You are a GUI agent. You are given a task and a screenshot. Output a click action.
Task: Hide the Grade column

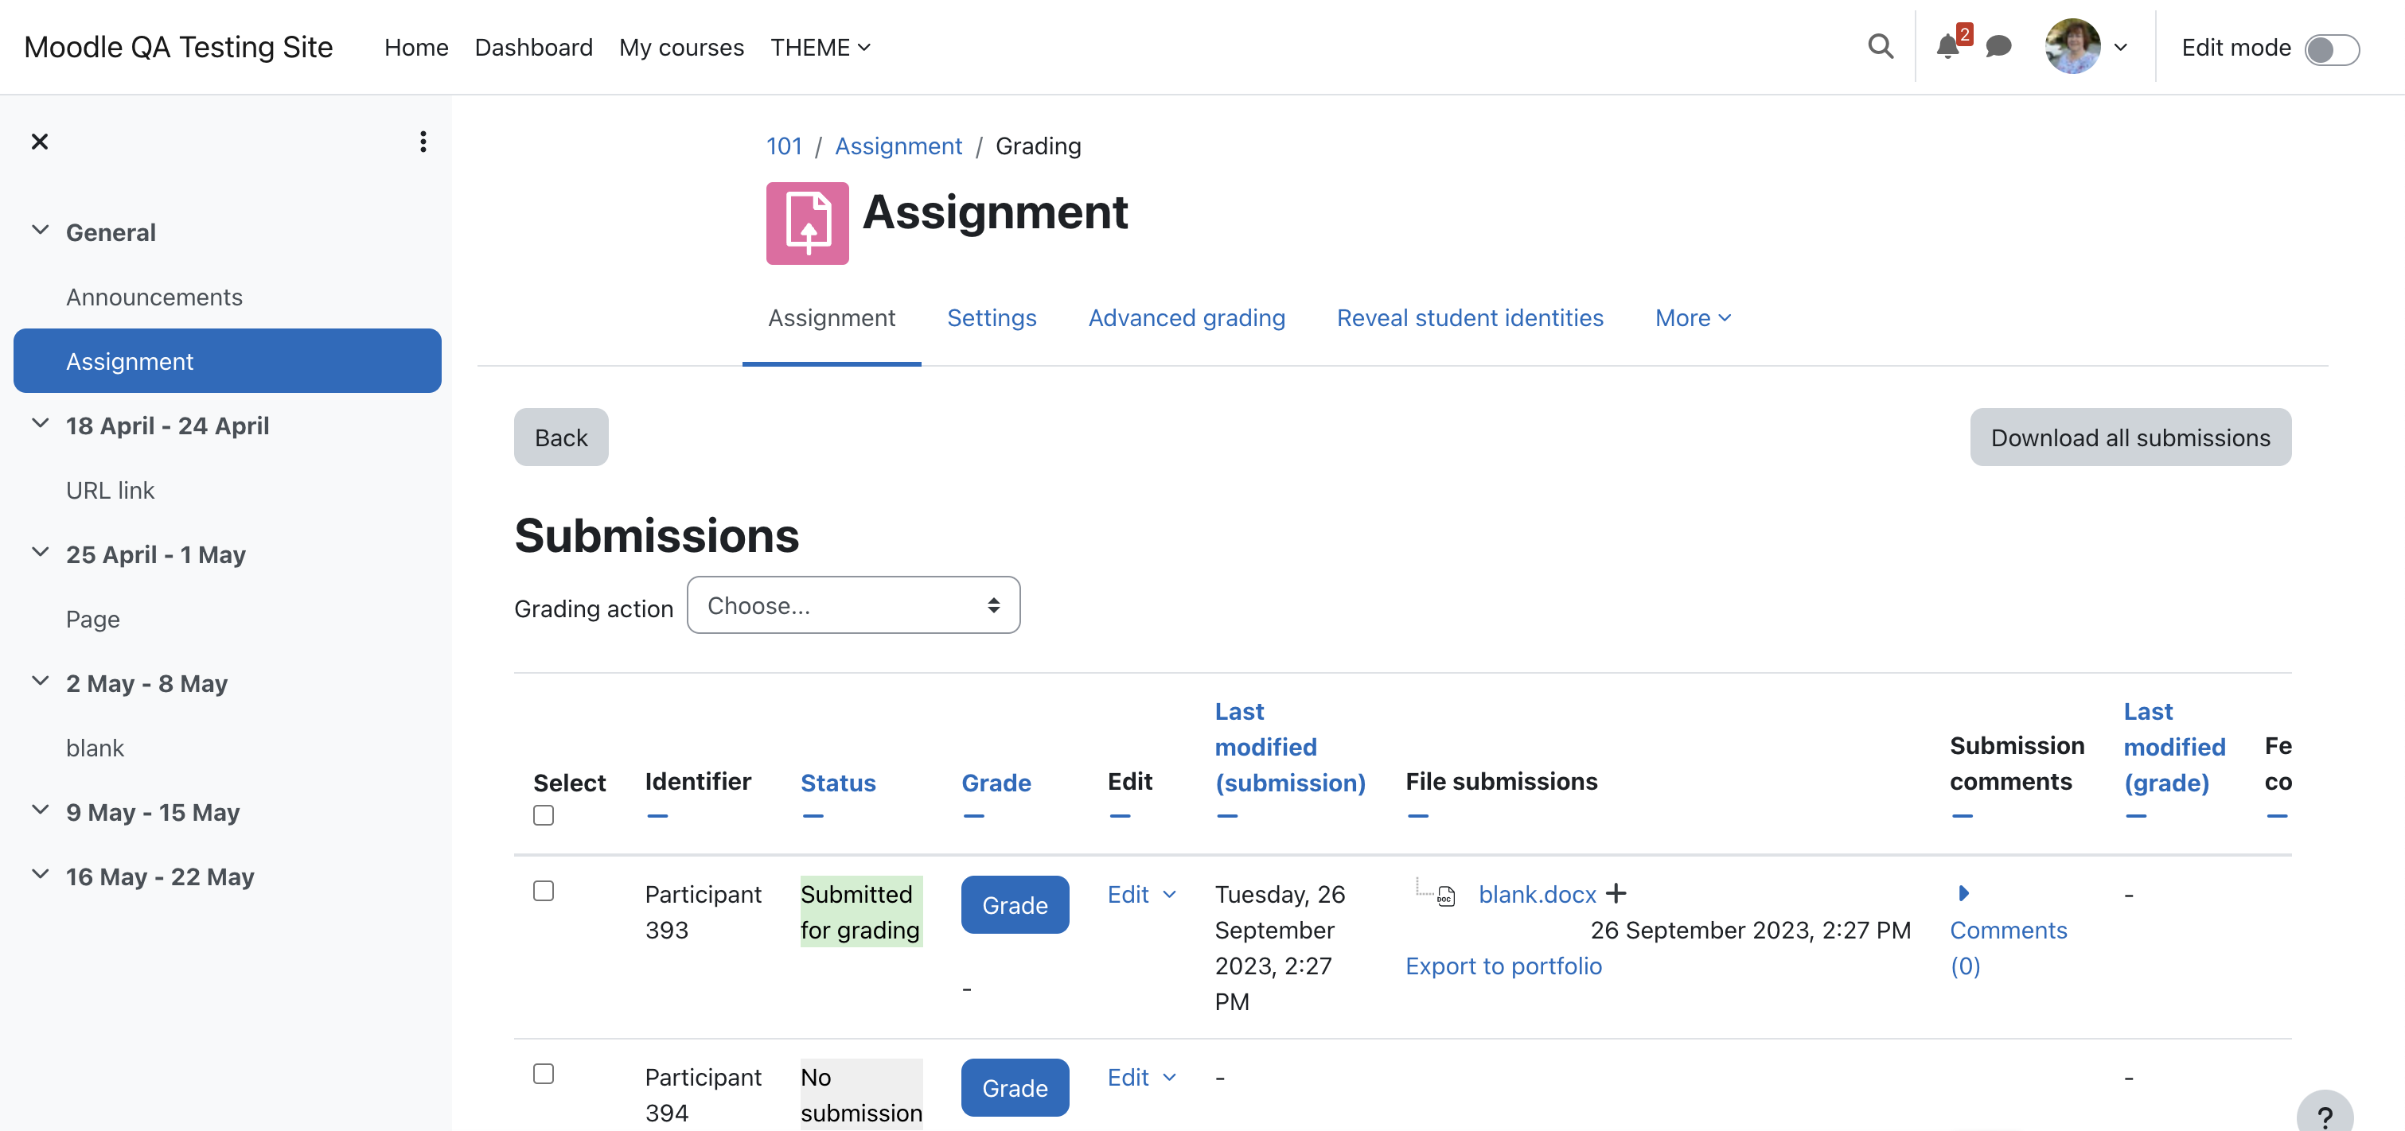pos(974,817)
